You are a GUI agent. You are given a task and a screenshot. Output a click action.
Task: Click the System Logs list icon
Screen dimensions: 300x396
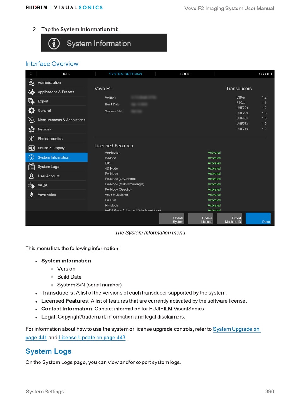pos(31,167)
